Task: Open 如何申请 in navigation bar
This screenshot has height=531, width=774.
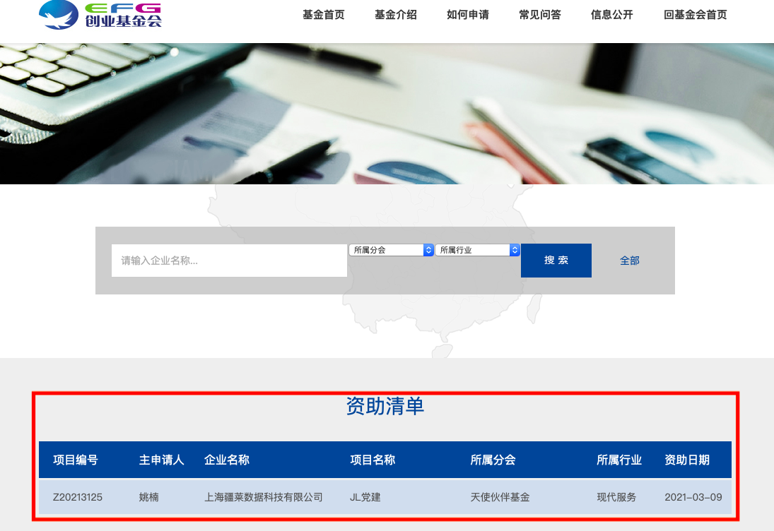Action: [x=468, y=15]
